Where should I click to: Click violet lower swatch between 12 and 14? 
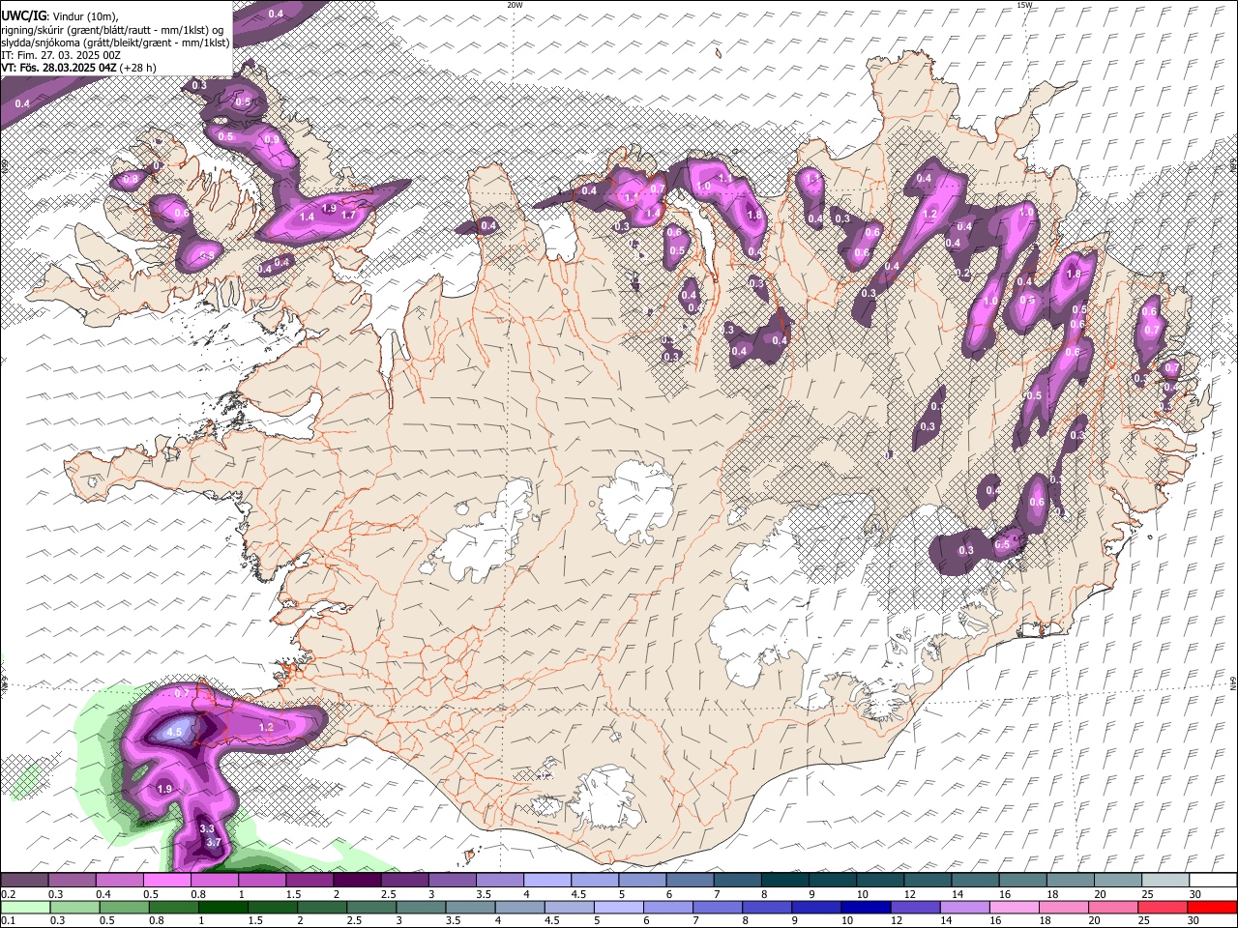[914, 907]
